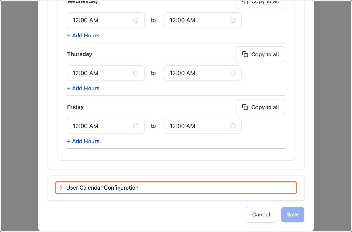Image resolution: width=352 pixels, height=232 pixels.
Task: Click the Save button
Action: pos(293,215)
